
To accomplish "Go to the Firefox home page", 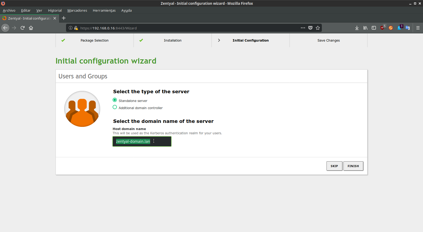I will 31,28.
